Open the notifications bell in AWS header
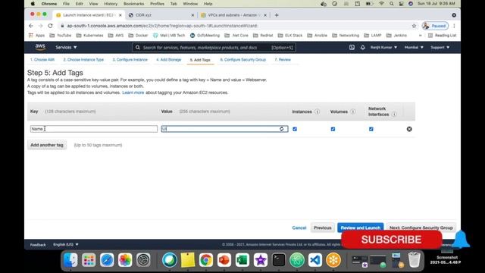 click(362, 47)
